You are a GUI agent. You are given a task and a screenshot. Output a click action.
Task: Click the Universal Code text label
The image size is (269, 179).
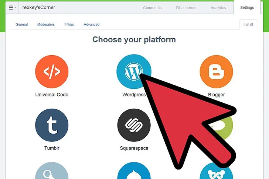pyautogui.click(x=52, y=95)
